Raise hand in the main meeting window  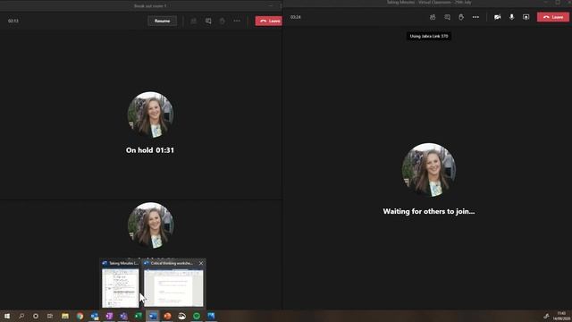point(461,17)
